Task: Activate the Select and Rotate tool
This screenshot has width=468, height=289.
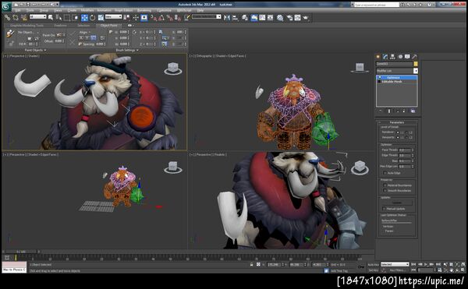Action: coord(93,18)
